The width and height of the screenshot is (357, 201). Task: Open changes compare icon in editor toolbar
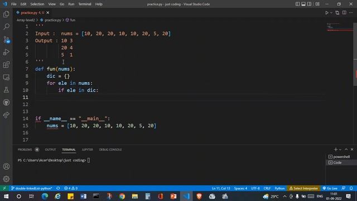[x=337, y=13]
